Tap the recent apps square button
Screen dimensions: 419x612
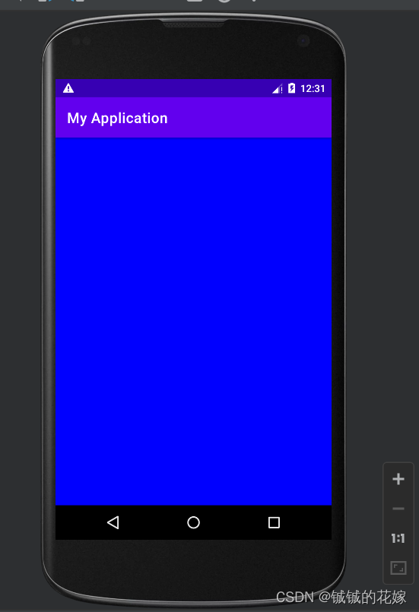tap(274, 522)
